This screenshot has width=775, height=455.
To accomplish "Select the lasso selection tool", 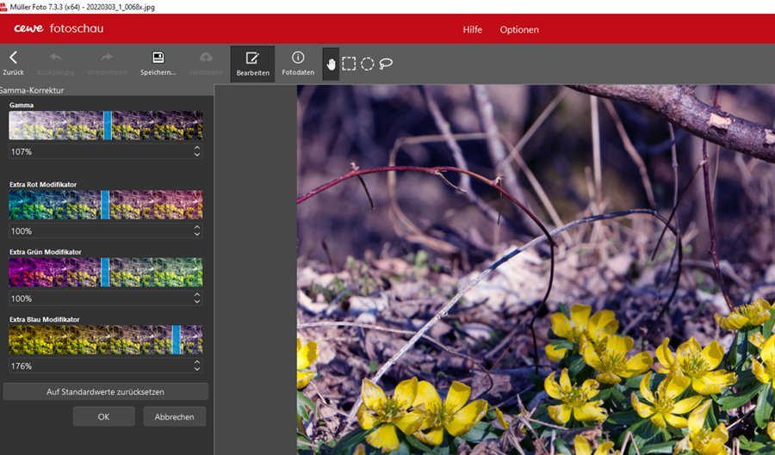I will [x=386, y=64].
